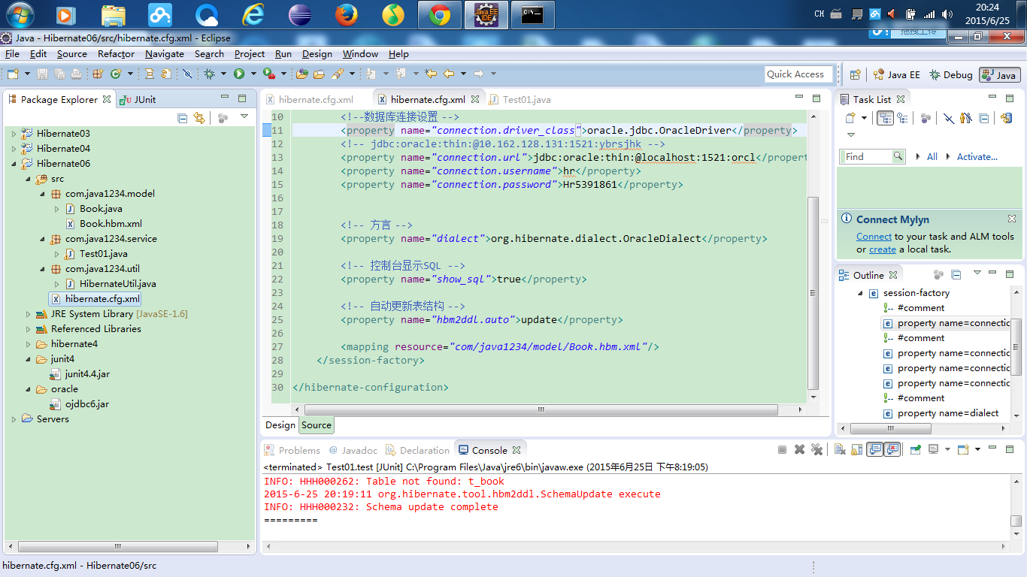Click Collapse All icon in Task List toolbar
1027x577 pixels.
[984, 118]
